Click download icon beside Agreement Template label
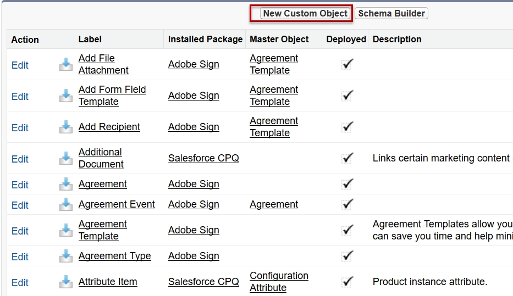Image resolution: width=513 pixels, height=296 pixels. [66, 230]
